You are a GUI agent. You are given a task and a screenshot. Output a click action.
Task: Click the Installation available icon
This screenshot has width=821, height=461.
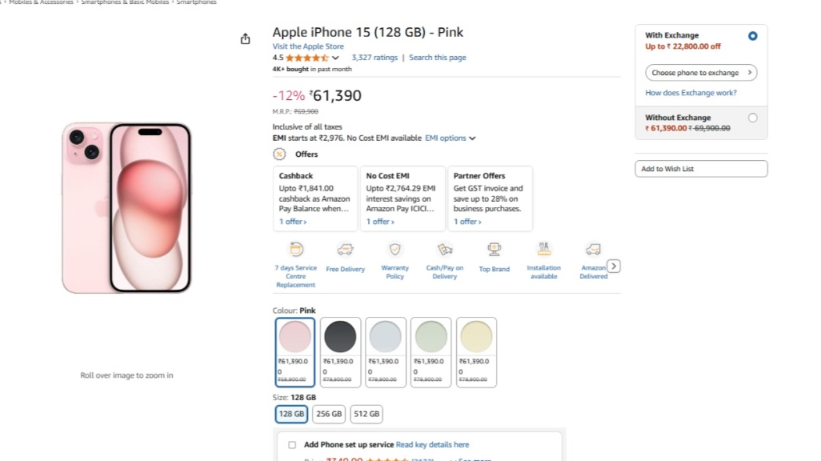click(544, 249)
